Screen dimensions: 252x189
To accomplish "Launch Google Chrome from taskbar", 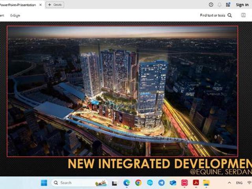I will click(x=138, y=183).
